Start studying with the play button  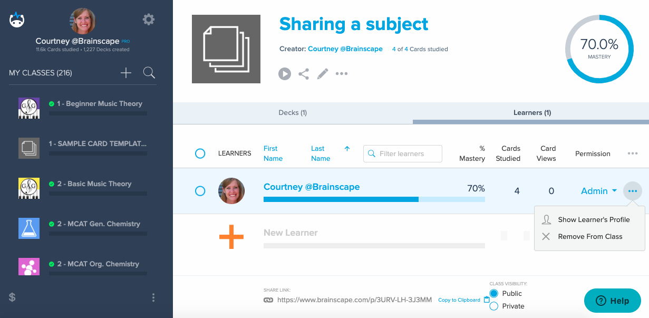[x=285, y=74]
